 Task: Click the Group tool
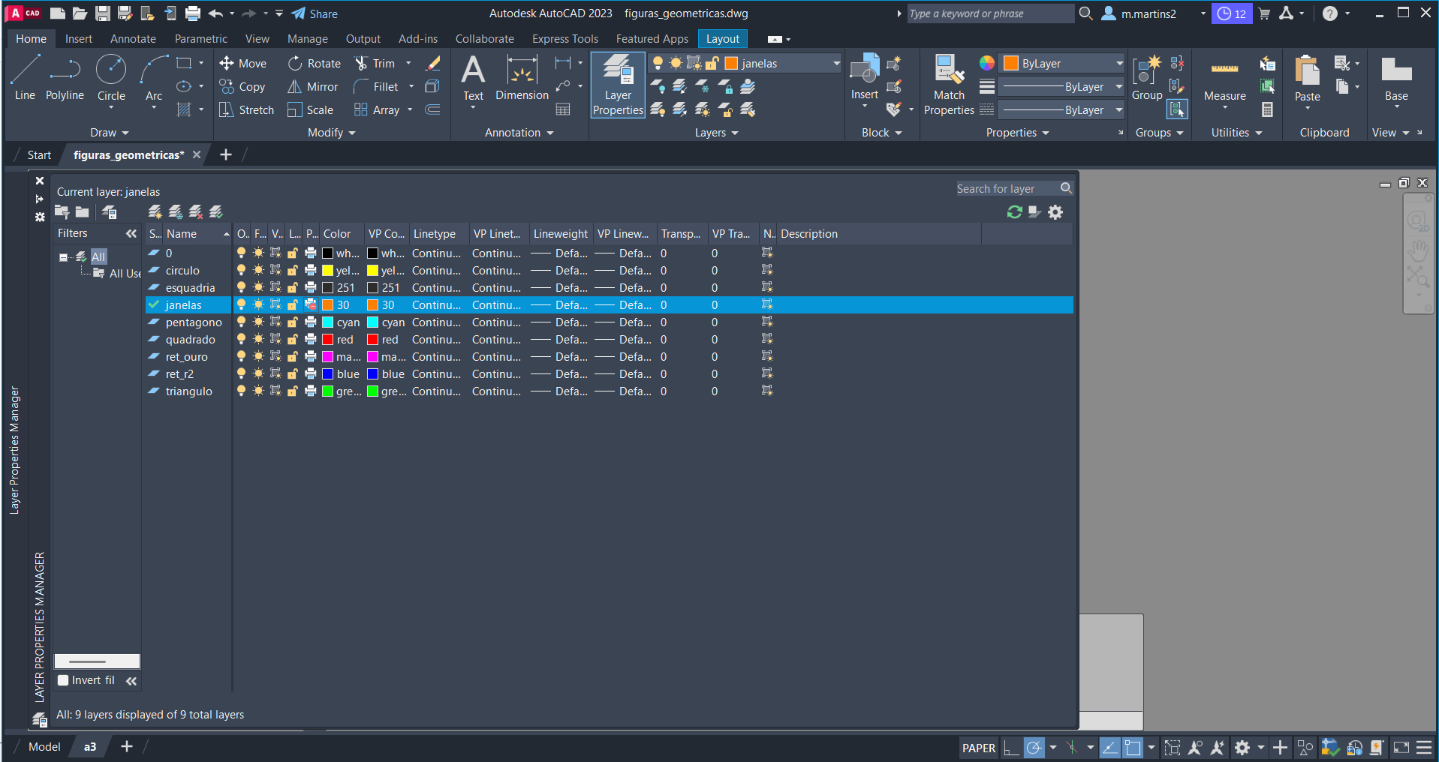coord(1147,78)
